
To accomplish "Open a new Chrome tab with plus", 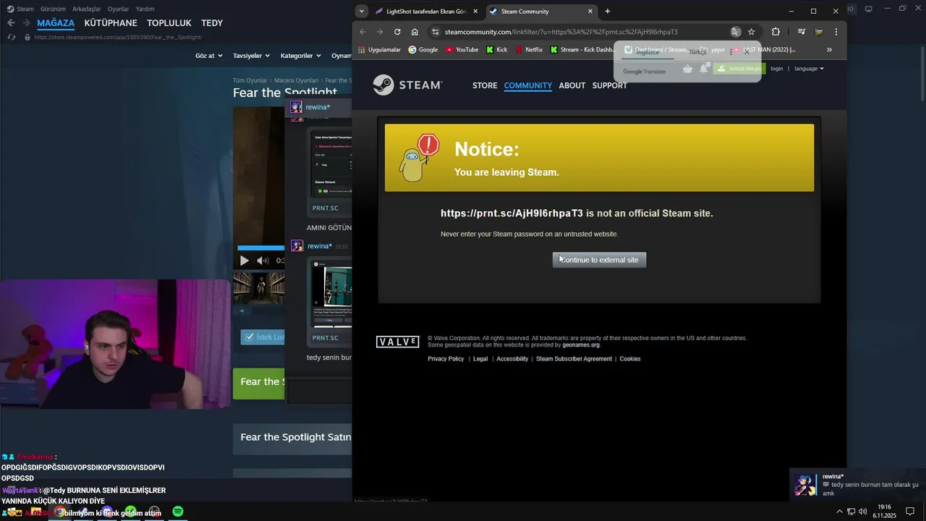I will pos(608,12).
